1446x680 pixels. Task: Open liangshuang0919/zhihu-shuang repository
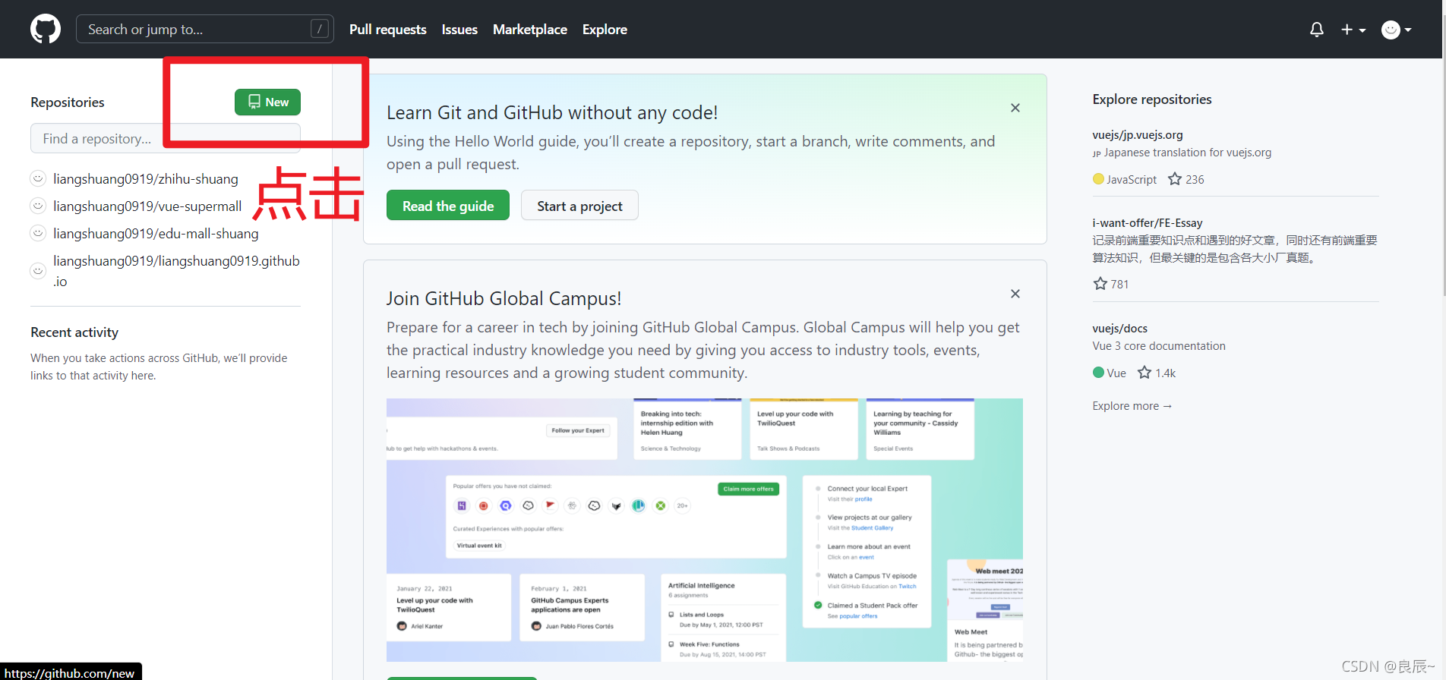[146, 179]
